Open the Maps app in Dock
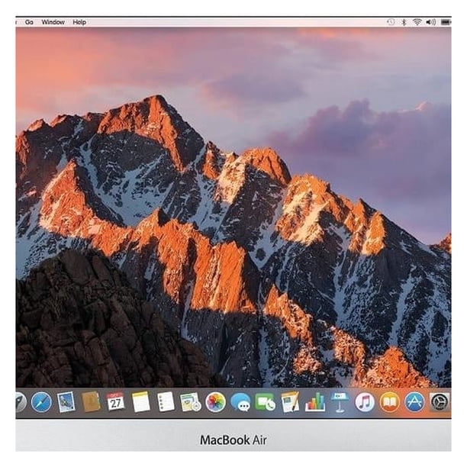Screen dimensions: 467x467 191,402
